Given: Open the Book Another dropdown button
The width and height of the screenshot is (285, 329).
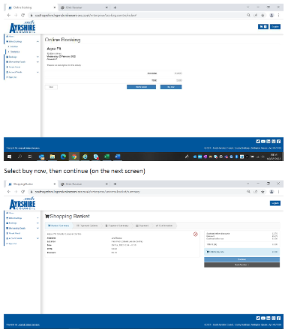Looking at the screenshot, I should click(241, 265).
